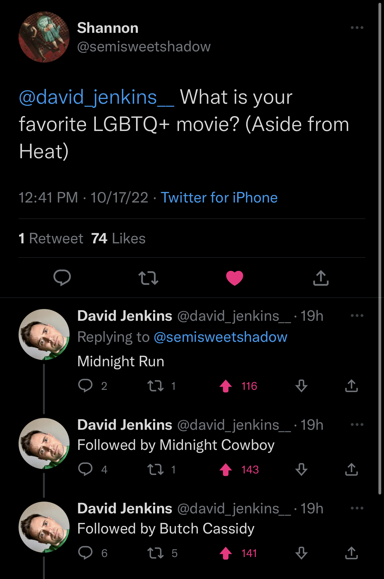Open more options on Midnight Run reply
Image resolution: width=384 pixels, height=579 pixels.
pyautogui.click(x=357, y=316)
